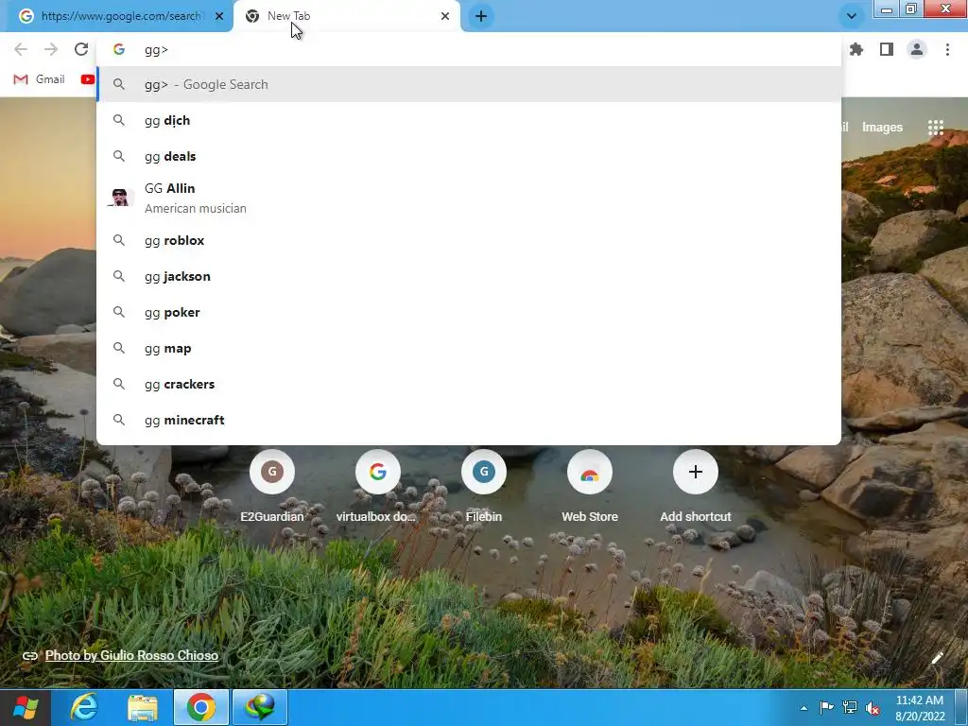Select 'gg> - Google Search' suggestion
The height and width of the screenshot is (726, 968).
click(x=469, y=84)
